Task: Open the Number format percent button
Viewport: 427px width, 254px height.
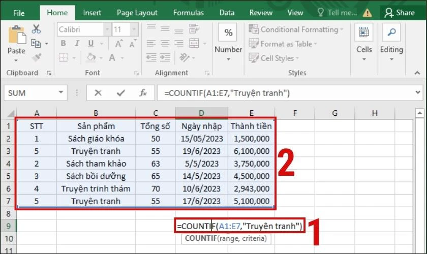Action: 228,33
